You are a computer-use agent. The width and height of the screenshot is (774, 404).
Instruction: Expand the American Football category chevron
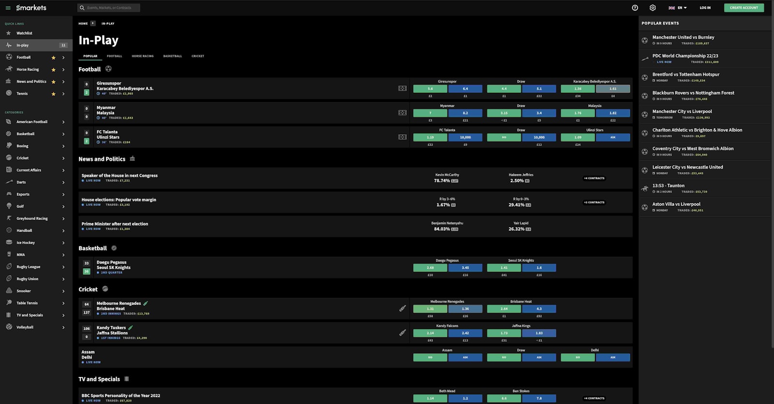point(63,122)
